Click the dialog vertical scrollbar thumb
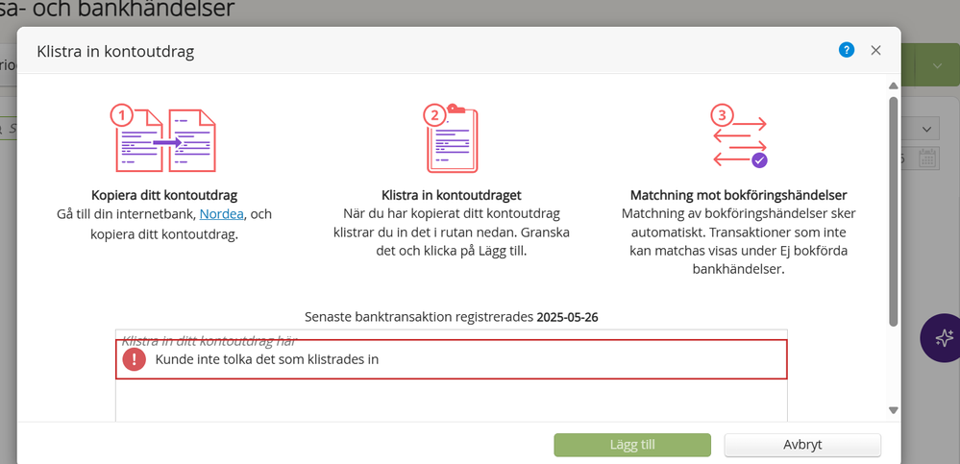 (x=894, y=211)
